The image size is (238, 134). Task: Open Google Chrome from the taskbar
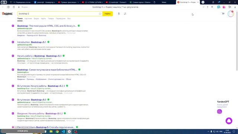tap(57, 131)
